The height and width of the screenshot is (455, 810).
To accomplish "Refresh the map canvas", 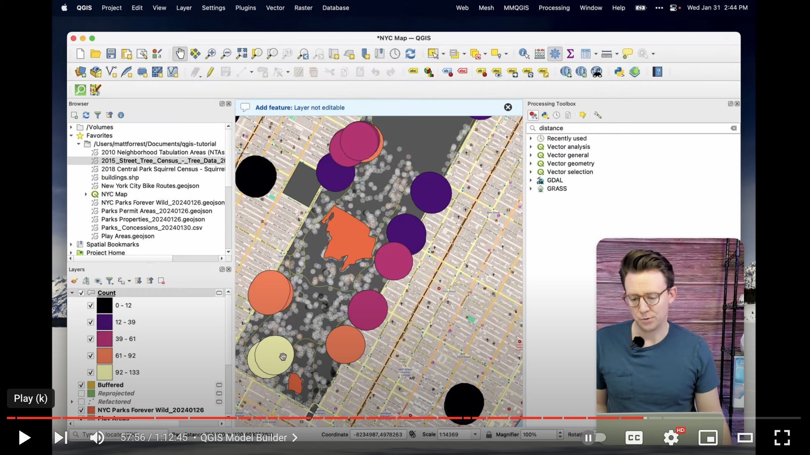I will coord(410,54).
